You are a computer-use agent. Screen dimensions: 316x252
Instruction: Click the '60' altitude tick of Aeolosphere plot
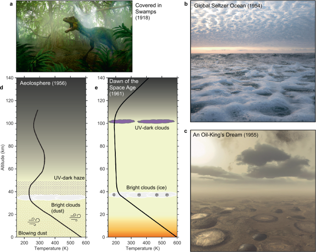click(11, 169)
